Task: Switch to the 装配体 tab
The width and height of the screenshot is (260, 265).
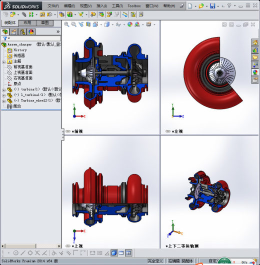Action: pos(10,23)
